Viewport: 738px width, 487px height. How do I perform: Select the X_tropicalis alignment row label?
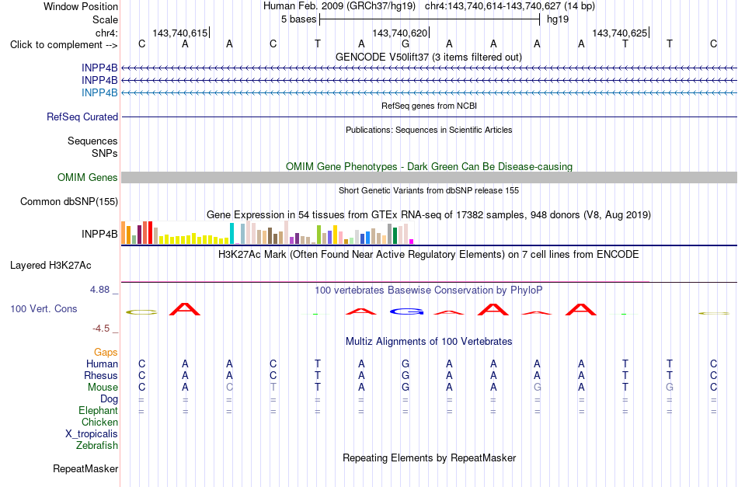(x=92, y=434)
